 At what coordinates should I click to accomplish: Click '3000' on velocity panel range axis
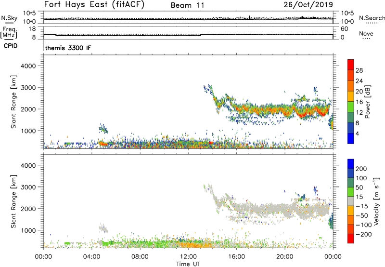click(28, 187)
